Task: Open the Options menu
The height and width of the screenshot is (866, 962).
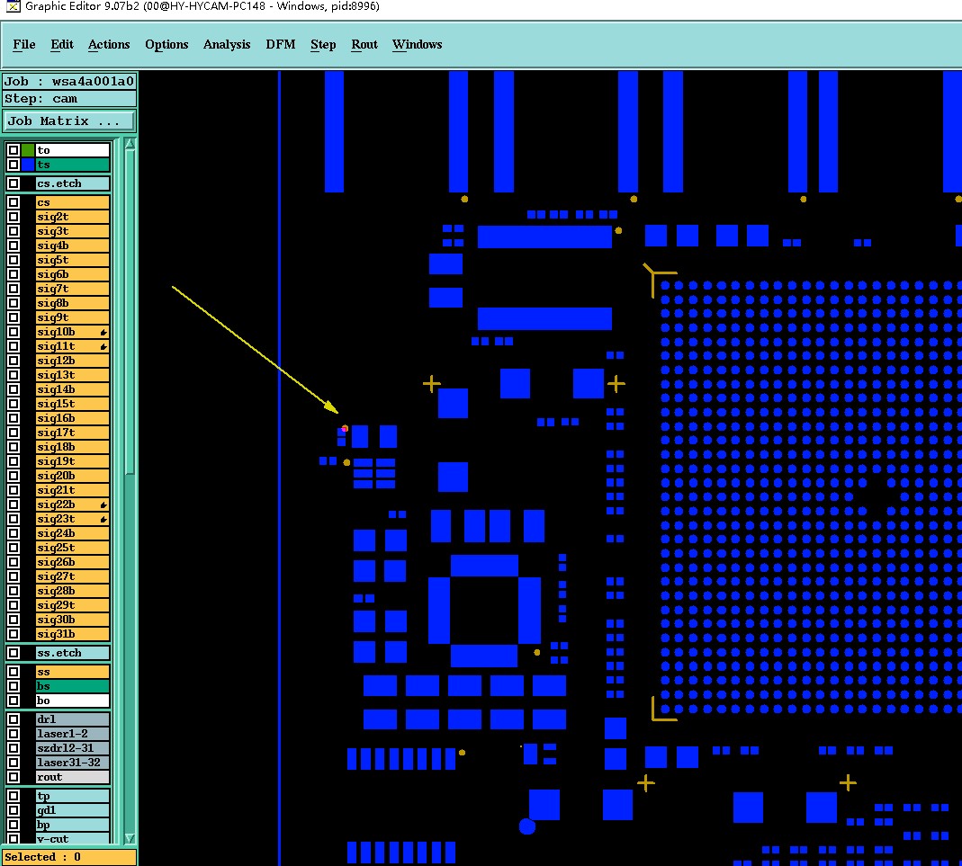Action: tap(166, 45)
